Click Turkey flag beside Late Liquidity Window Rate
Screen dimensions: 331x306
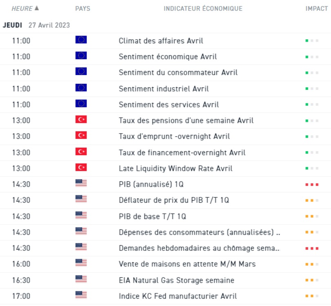(x=81, y=168)
